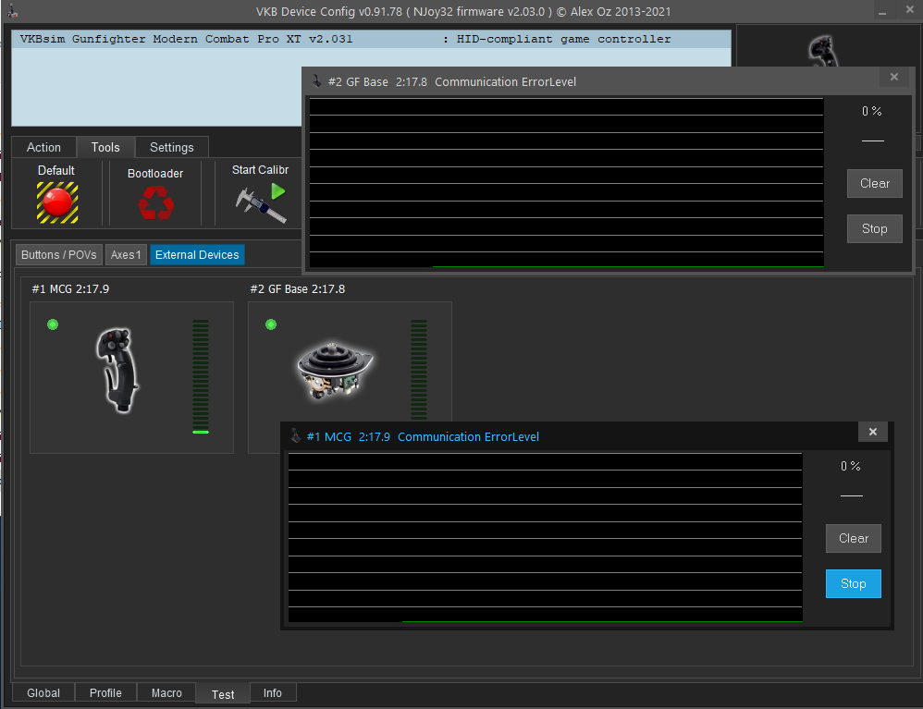Open the Profile bottom tab
923x709 pixels.
click(x=105, y=693)
